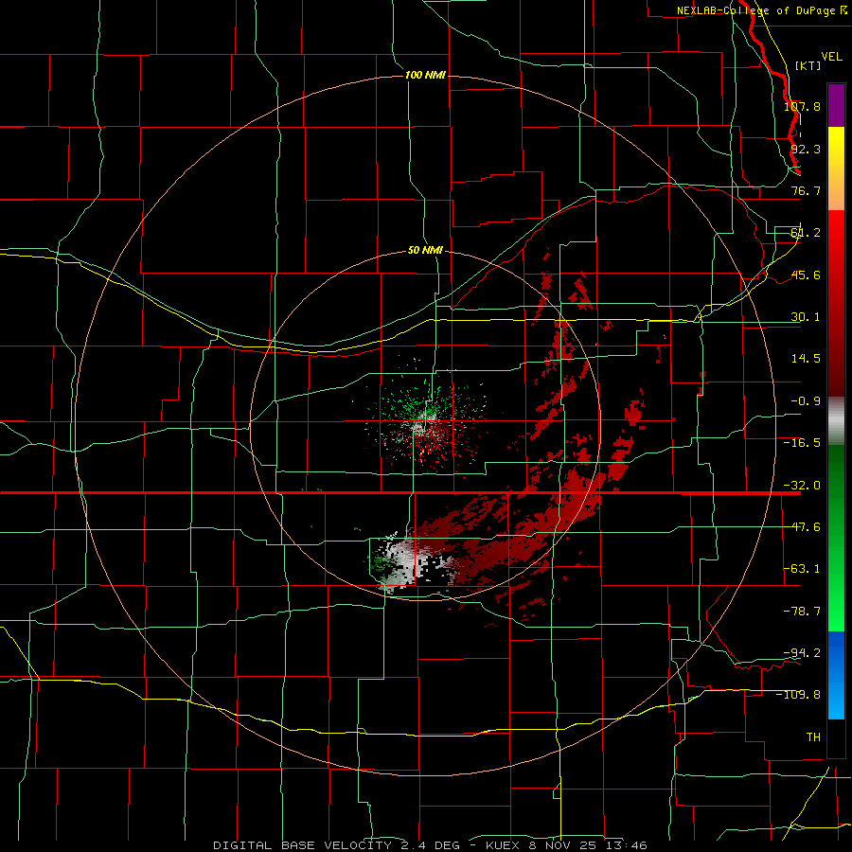Image resolution: width=852 pixels, height=852 pixels.
Task: Click the 61.2 velocity scale value
Action: coord(806,233)
